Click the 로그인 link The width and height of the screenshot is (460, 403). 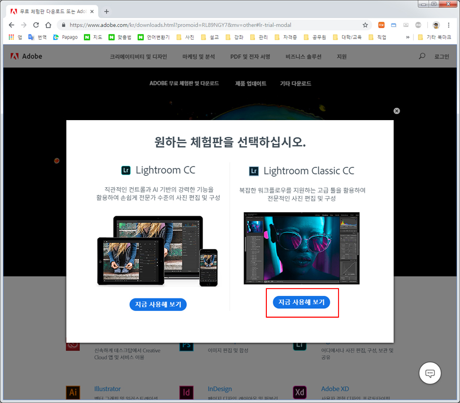click(x=441, y=56)
